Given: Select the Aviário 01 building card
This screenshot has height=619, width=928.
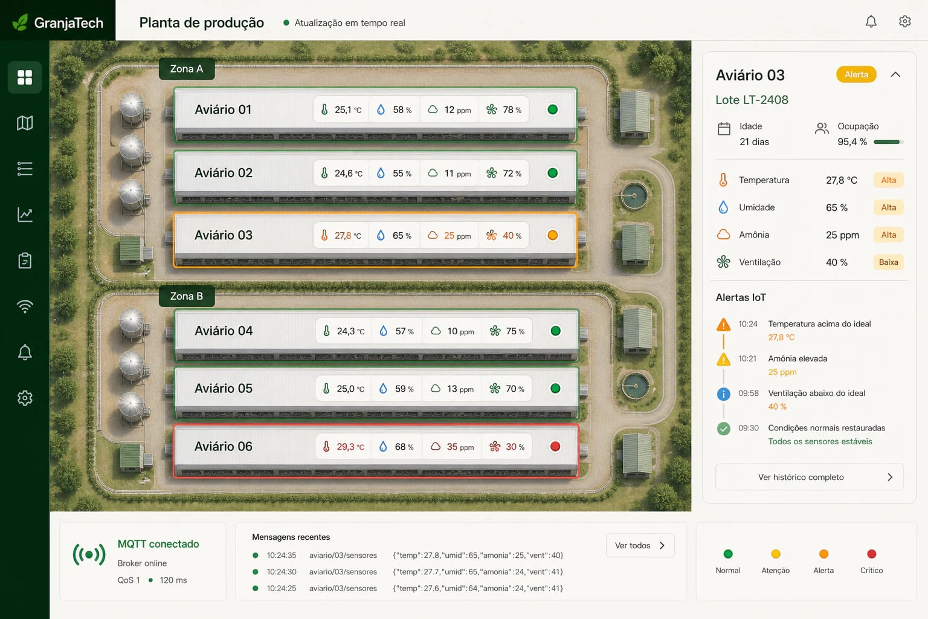Looking at the screenshot, I should tap(375, 115).
